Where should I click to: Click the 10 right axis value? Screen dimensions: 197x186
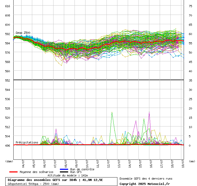pos(190,127)
